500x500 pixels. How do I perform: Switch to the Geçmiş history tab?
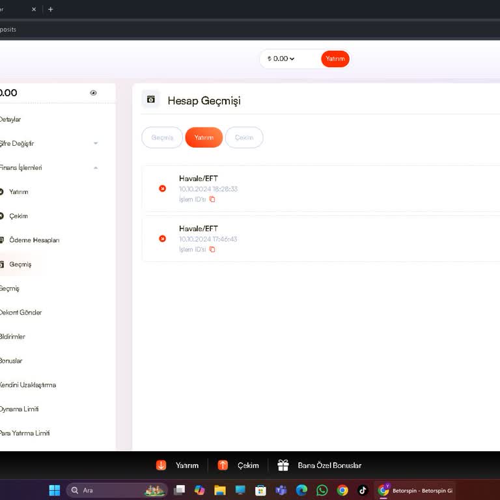click(162, 137)
